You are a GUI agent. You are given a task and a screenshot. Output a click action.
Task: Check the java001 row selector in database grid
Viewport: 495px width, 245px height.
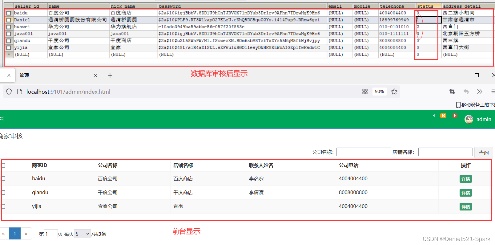pyautogui.click(x=9, y=34)
